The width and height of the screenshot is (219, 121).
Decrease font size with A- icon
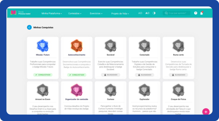[x=140, y=13]
